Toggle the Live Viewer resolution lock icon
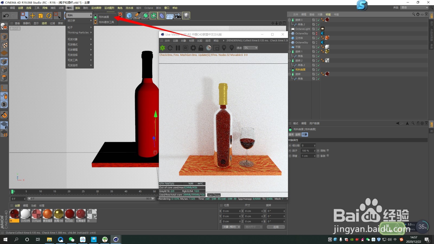The image size is (434, 244). point(201,48)
